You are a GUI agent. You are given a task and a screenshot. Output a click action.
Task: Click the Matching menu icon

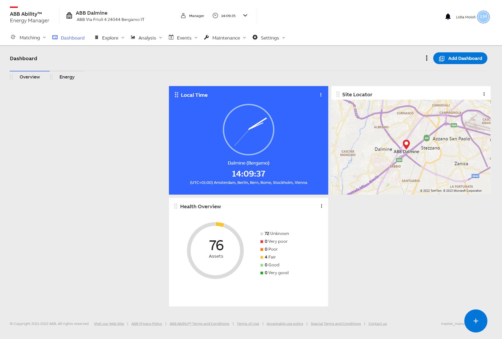pos(13,37)
